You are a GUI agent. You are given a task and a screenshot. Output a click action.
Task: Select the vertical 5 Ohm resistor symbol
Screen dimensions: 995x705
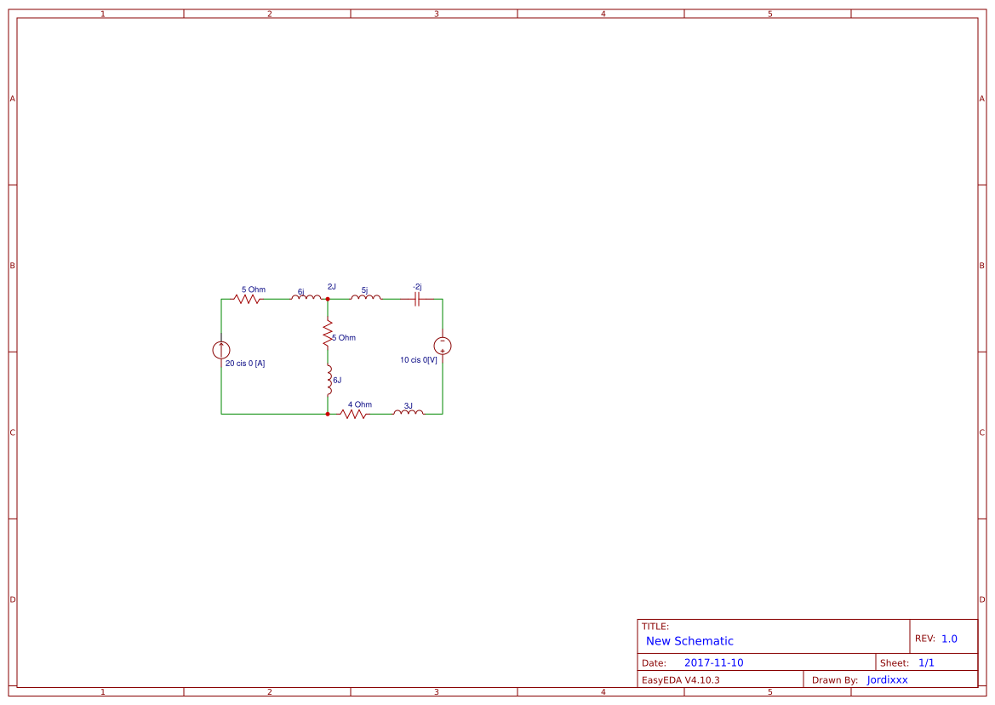[328, 333]
